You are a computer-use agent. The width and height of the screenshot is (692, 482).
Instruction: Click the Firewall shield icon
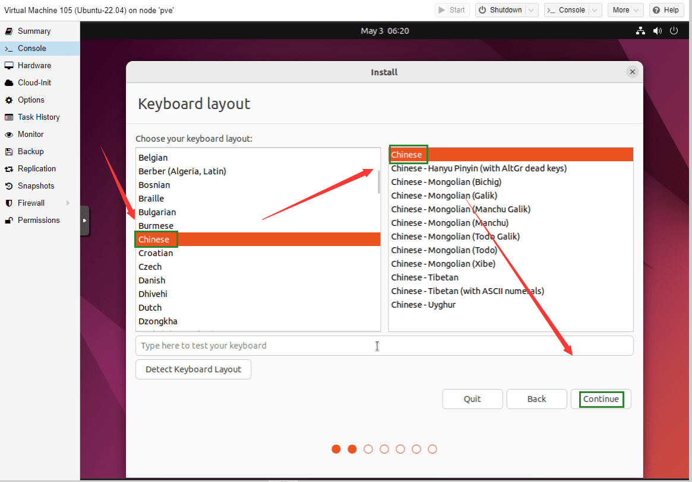tap(9, 203)
